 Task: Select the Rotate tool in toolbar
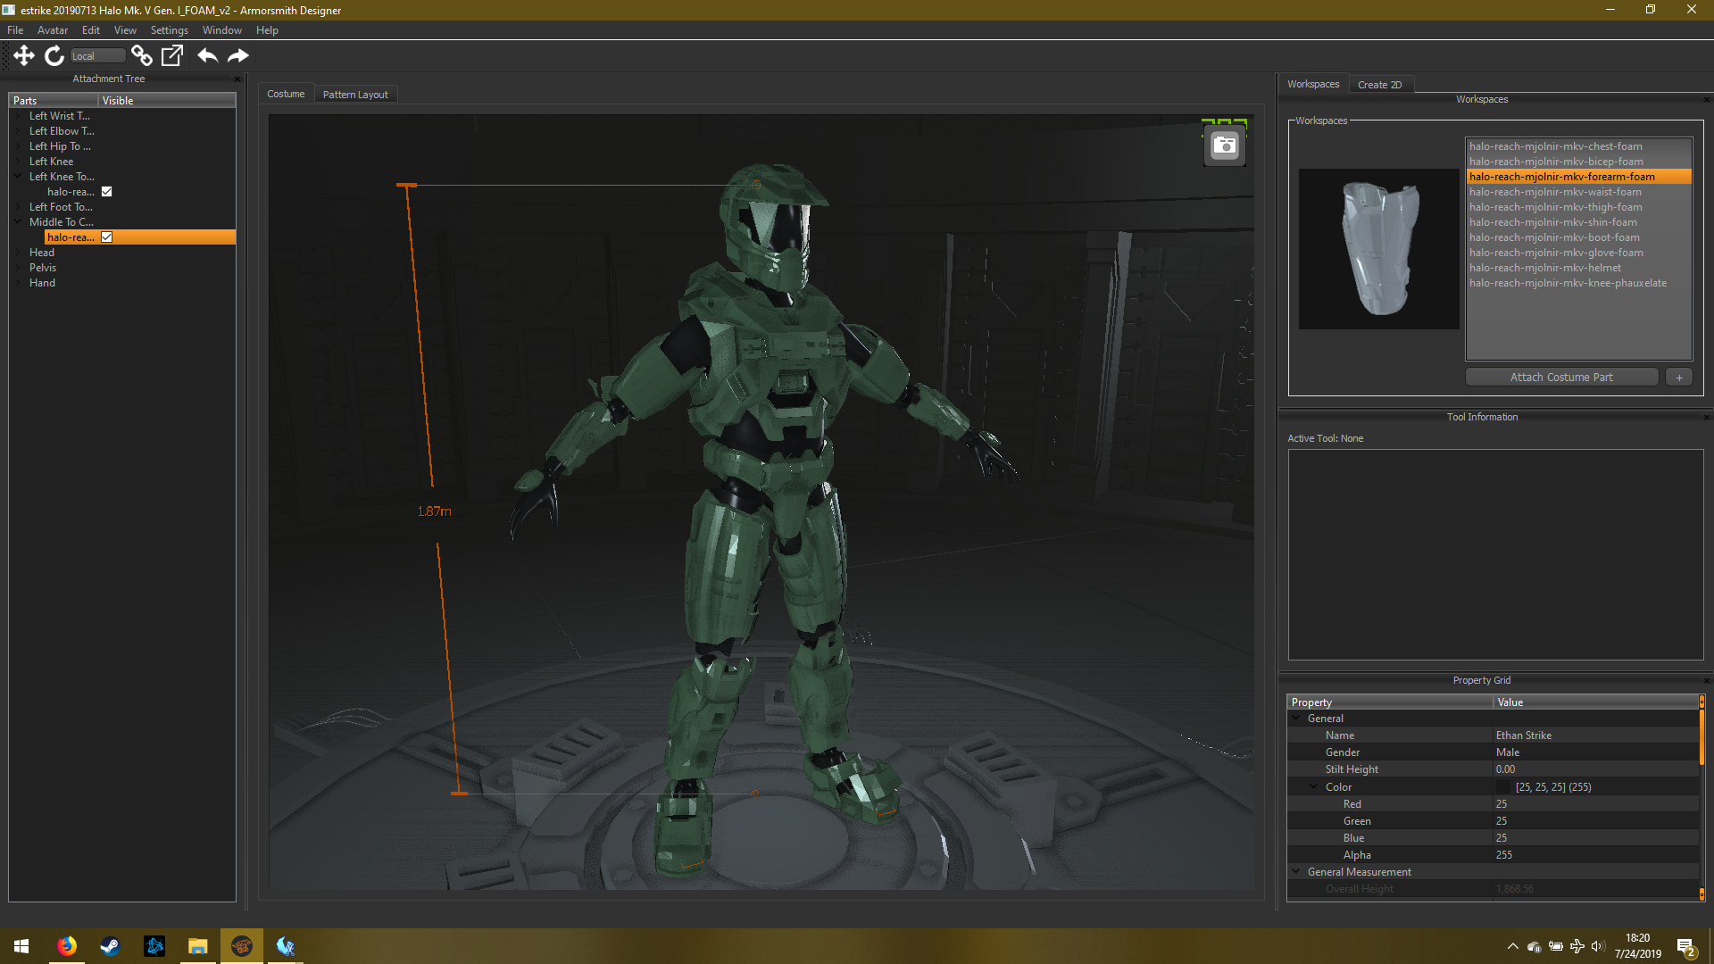coord(54,55)
